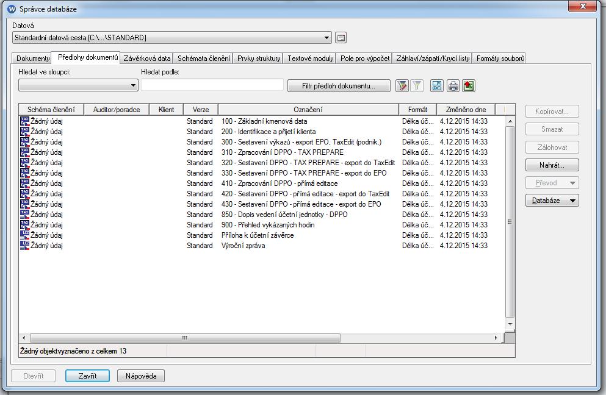Click the icon of row 100 - Základní kmenová data
The width and height of the screenshot is (606, 395).
25,121
